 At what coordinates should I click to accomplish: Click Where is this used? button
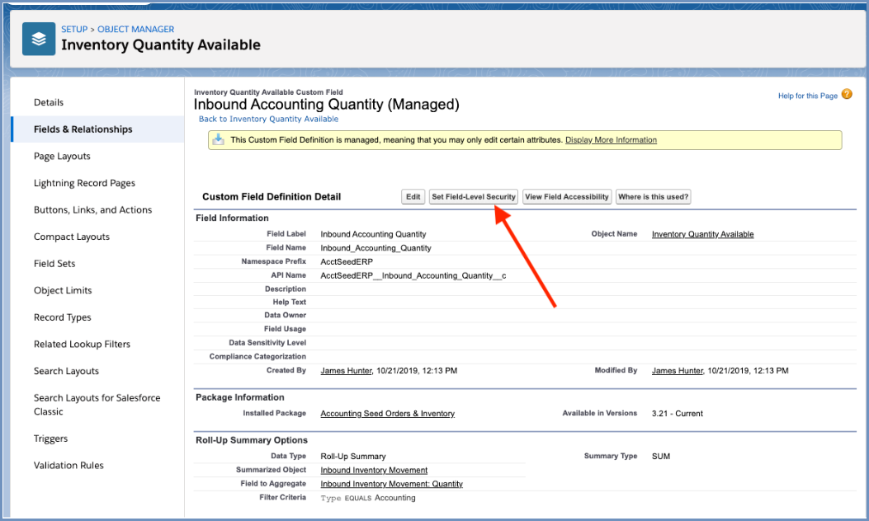click(x=653, y=196)
